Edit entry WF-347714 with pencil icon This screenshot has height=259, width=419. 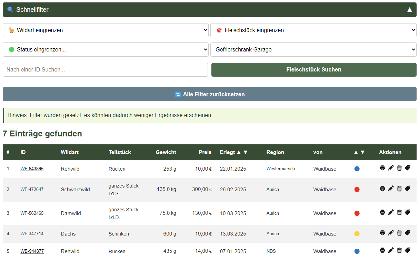[391, 233]
